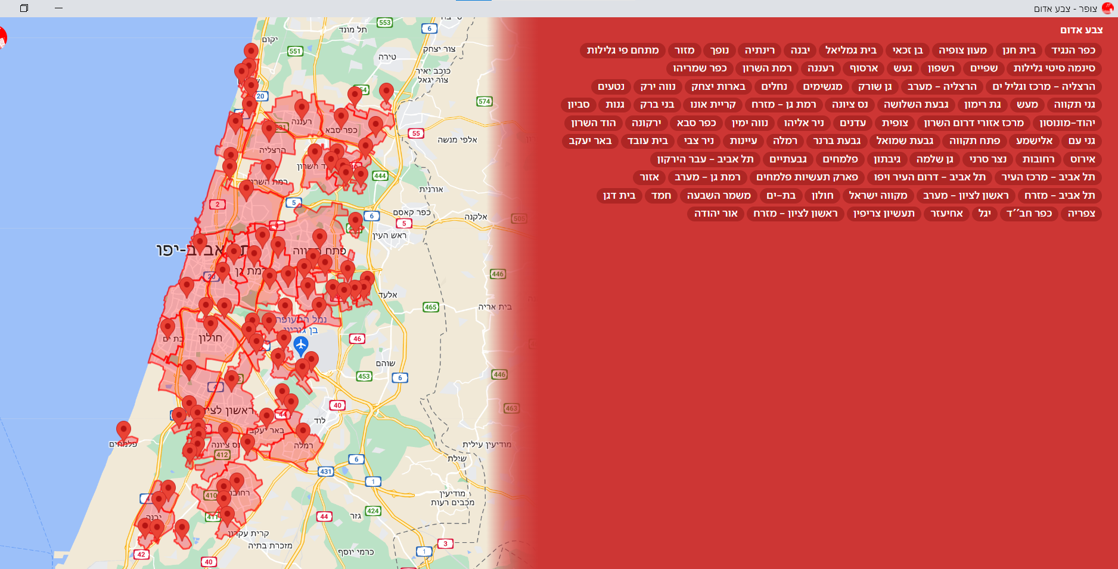Click the צפריה alert tag

pyautogui.click(x=1081, y=214)
